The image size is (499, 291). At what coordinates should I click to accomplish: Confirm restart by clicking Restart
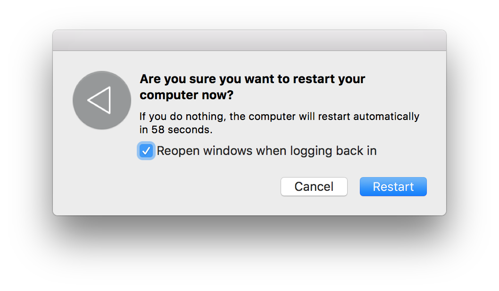(x=393, y=187)
